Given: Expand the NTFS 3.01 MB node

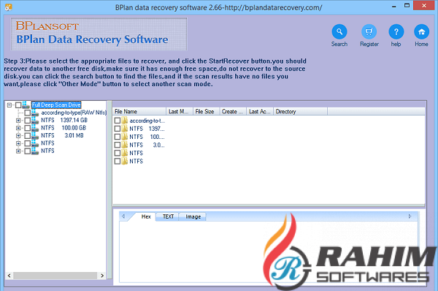Looking at the screenshot, I should [18, 136].
